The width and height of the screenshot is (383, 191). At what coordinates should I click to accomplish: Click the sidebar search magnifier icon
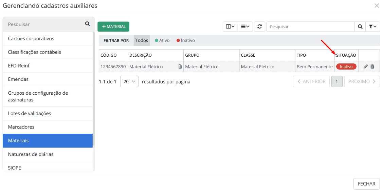pyautogui.click(x=87, y=24)
